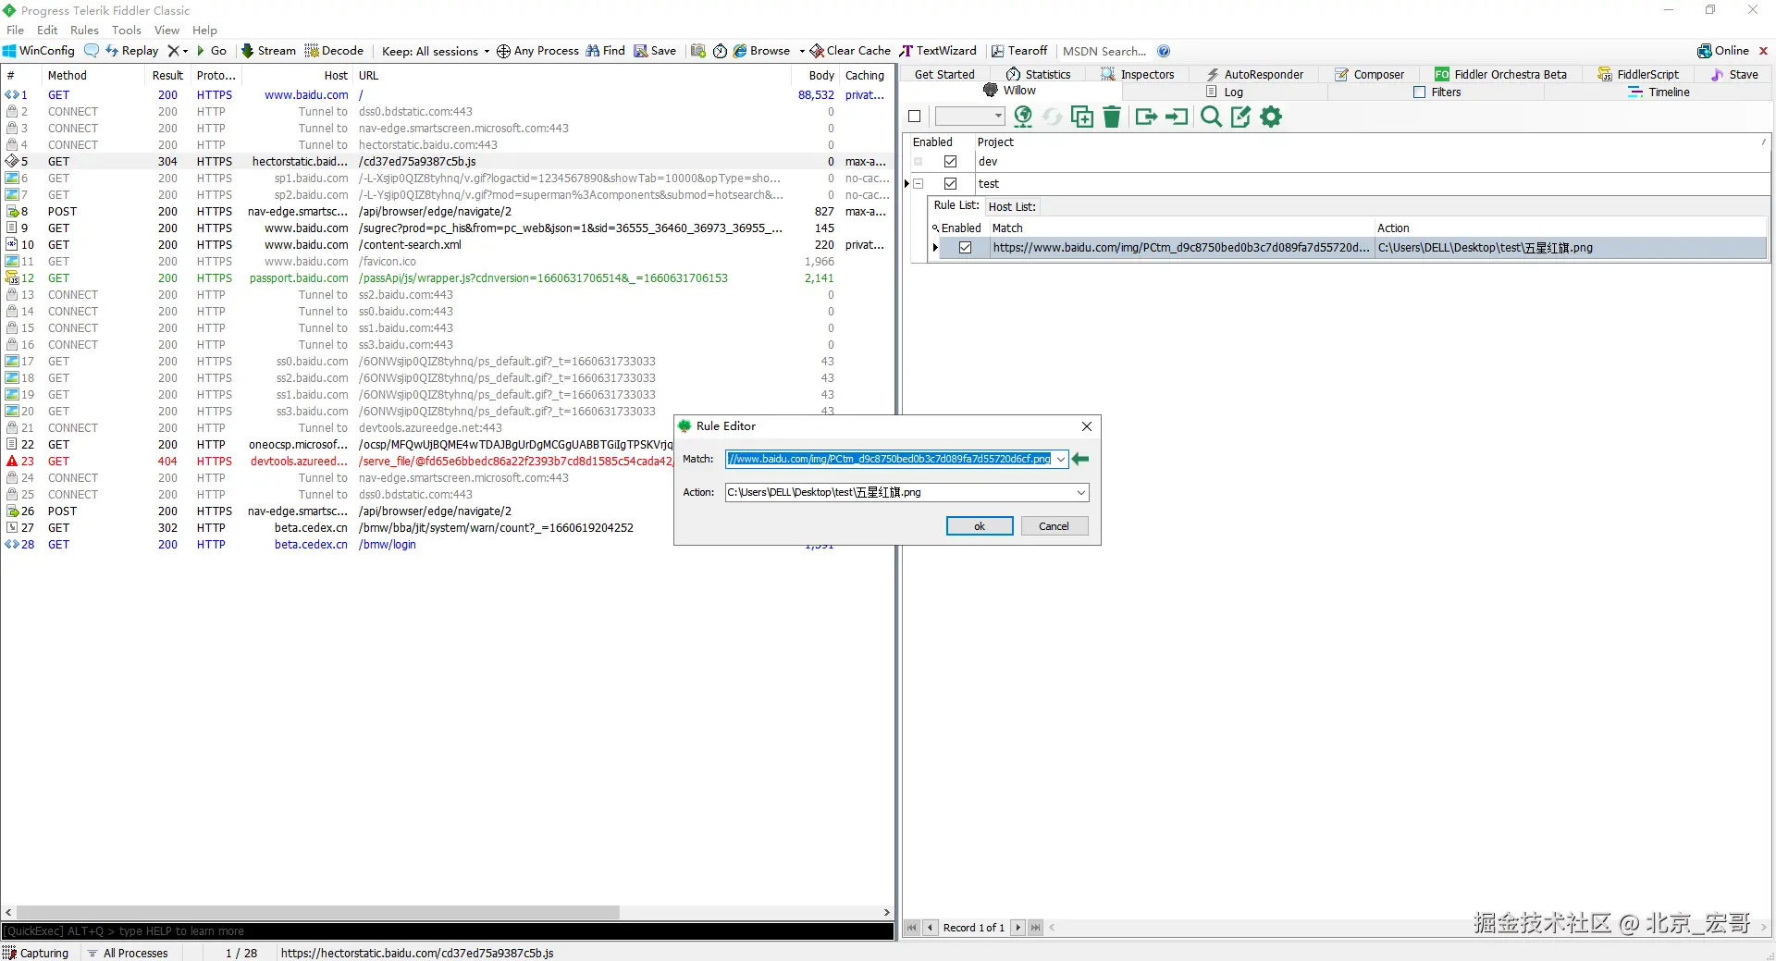Viewport: 1776px width, 961px height.
Task: Click the Willow green globe network icon
Action: [1023, 117]
